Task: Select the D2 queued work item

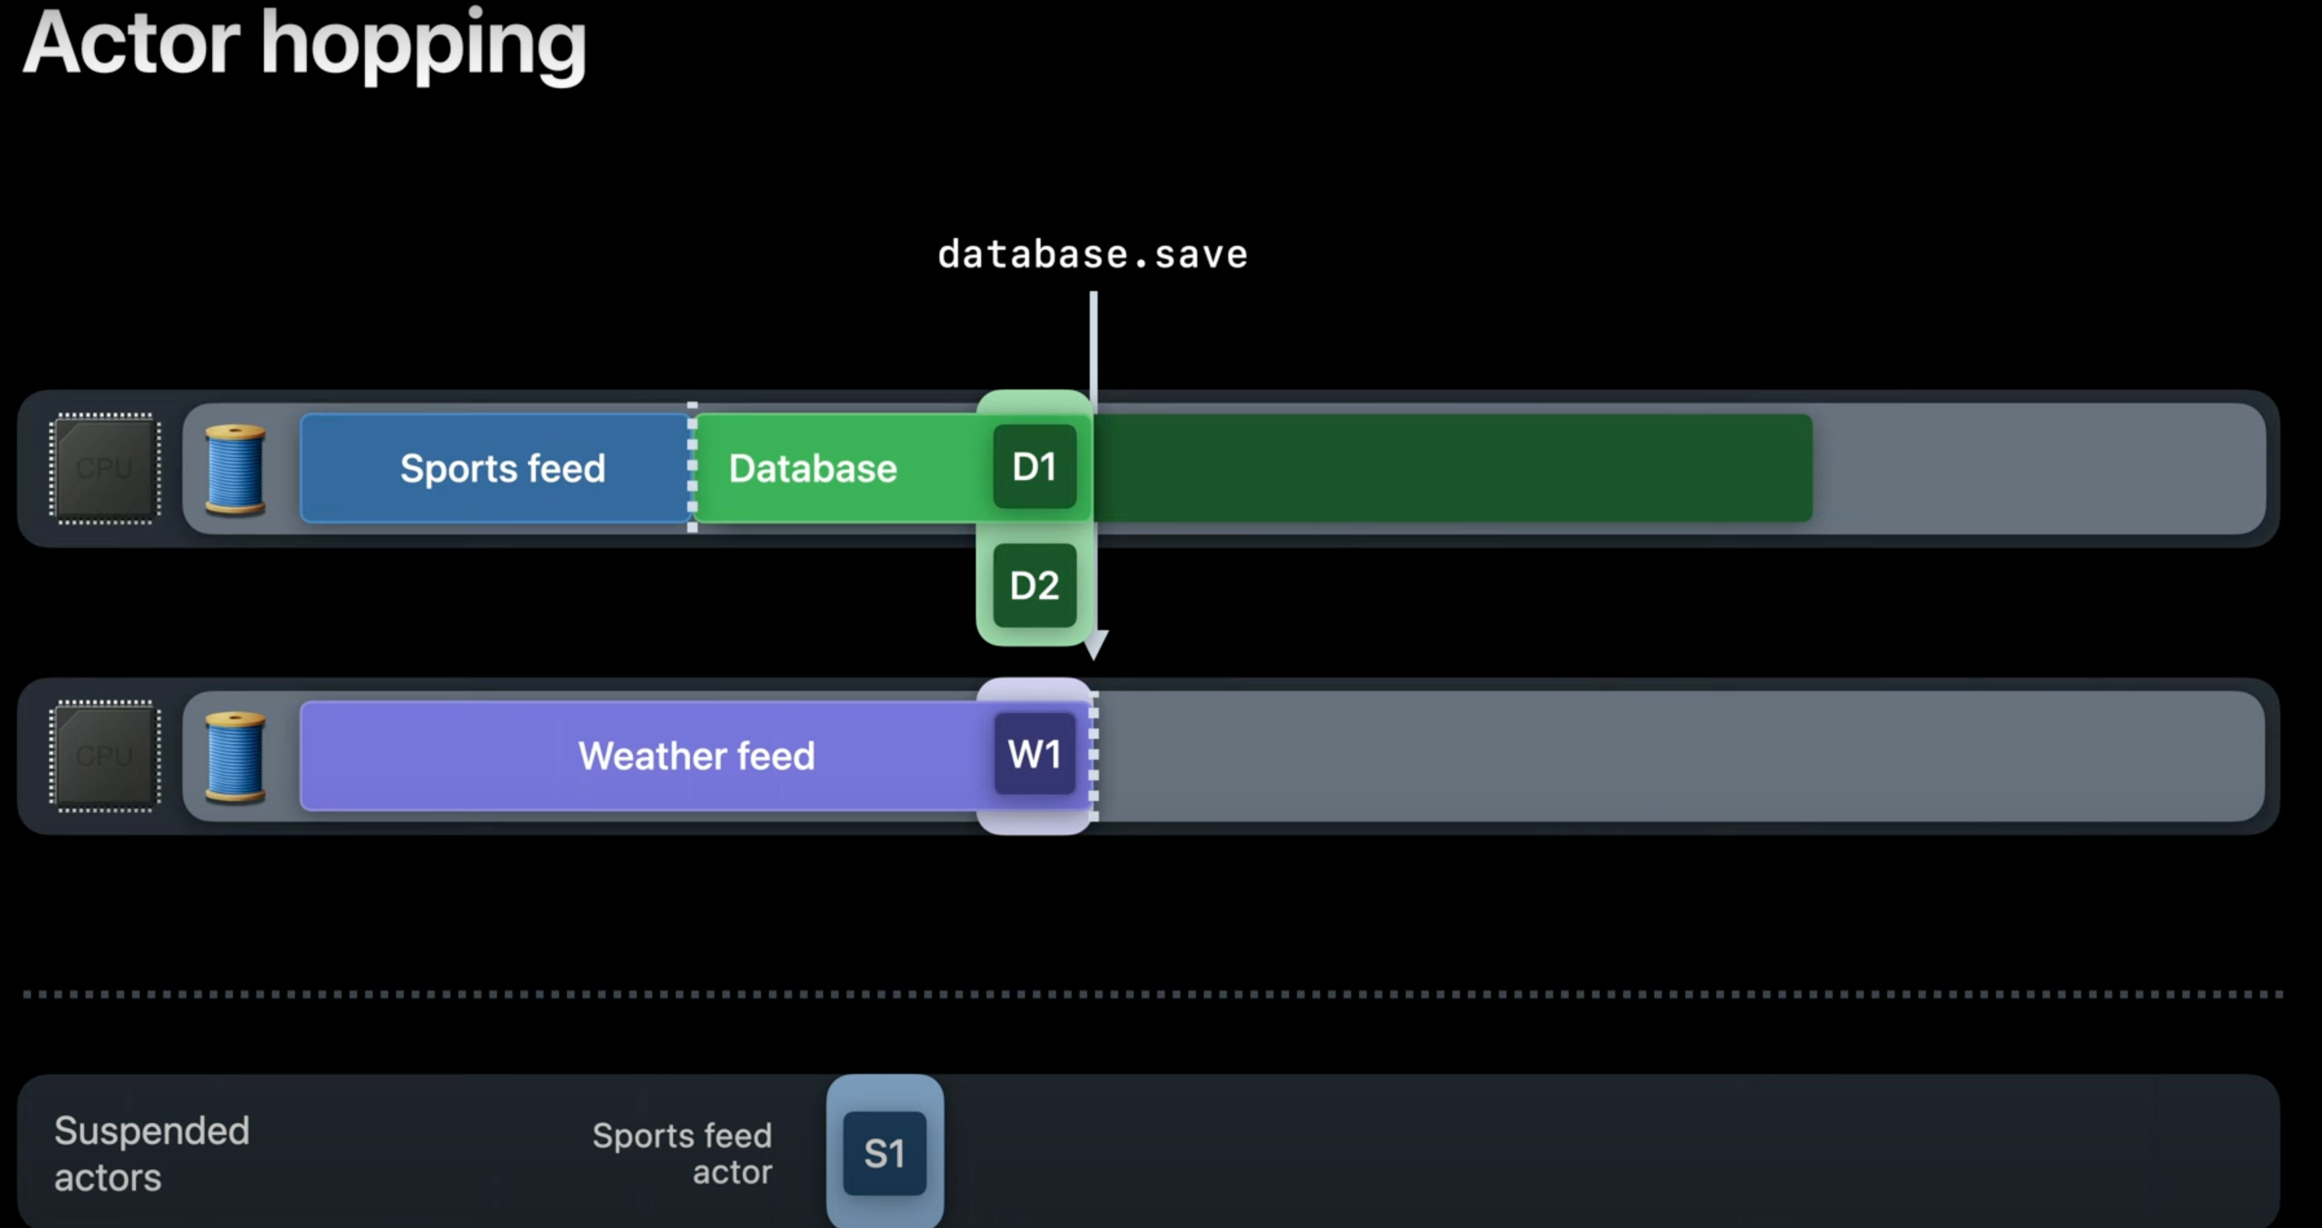Action: 1034,586
